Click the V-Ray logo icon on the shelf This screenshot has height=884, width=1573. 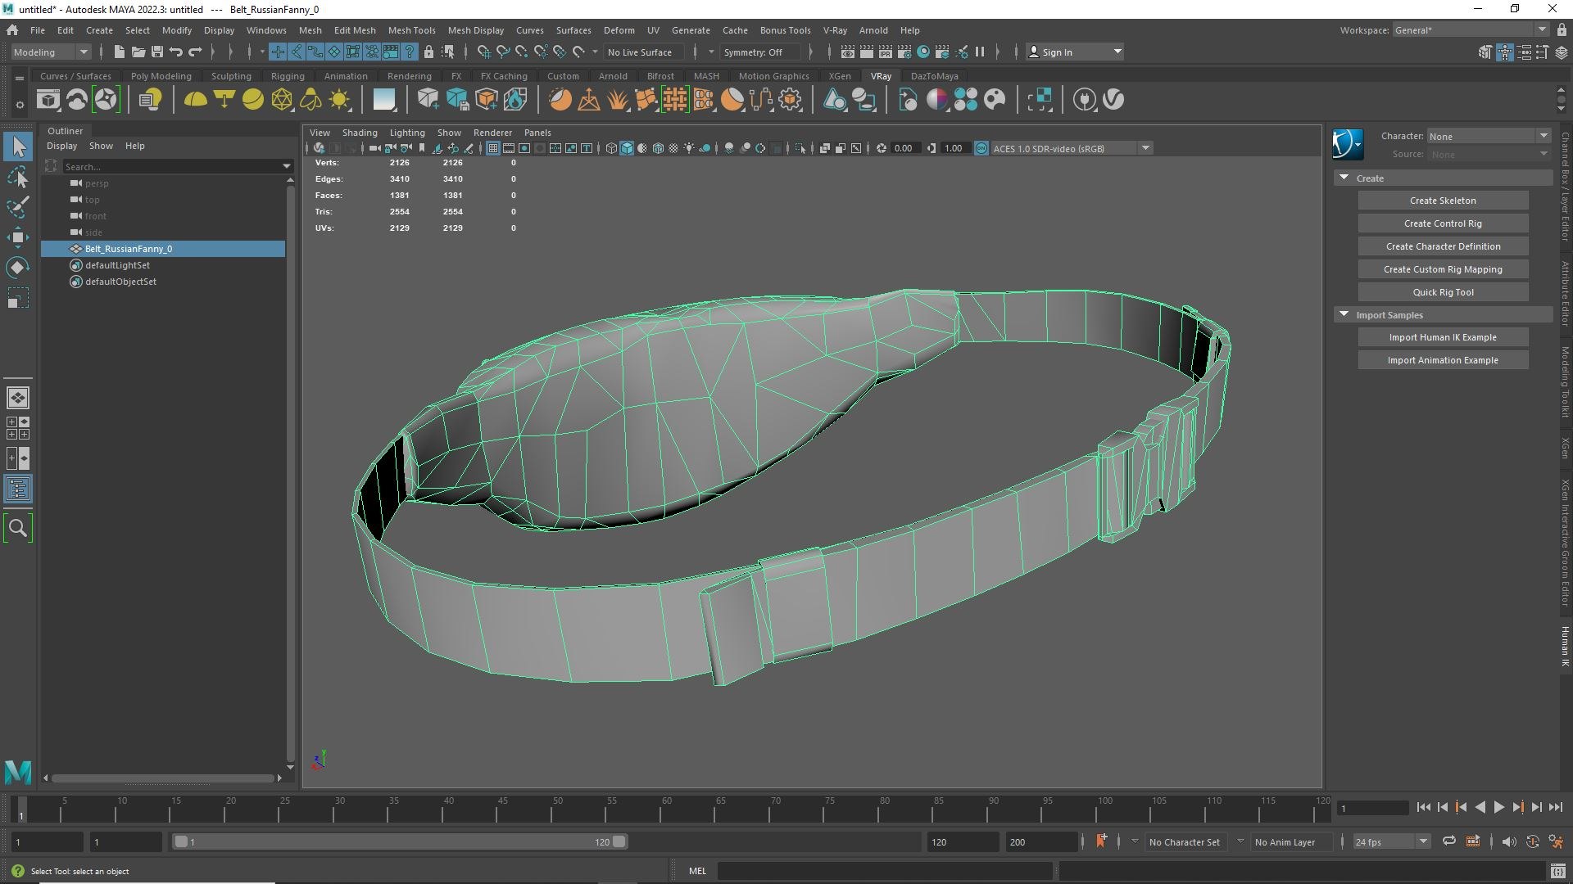pyautogui.click(x=1113, y=100)
